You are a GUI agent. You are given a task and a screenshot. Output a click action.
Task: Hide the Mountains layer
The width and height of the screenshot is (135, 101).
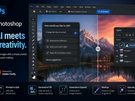[117, 51]
